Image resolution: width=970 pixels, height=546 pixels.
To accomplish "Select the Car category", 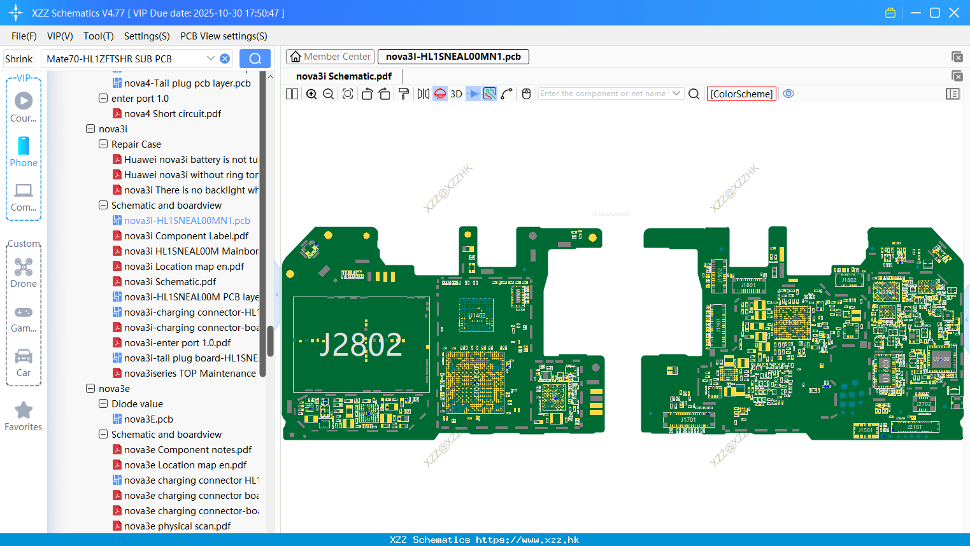I will click(24, 363).
